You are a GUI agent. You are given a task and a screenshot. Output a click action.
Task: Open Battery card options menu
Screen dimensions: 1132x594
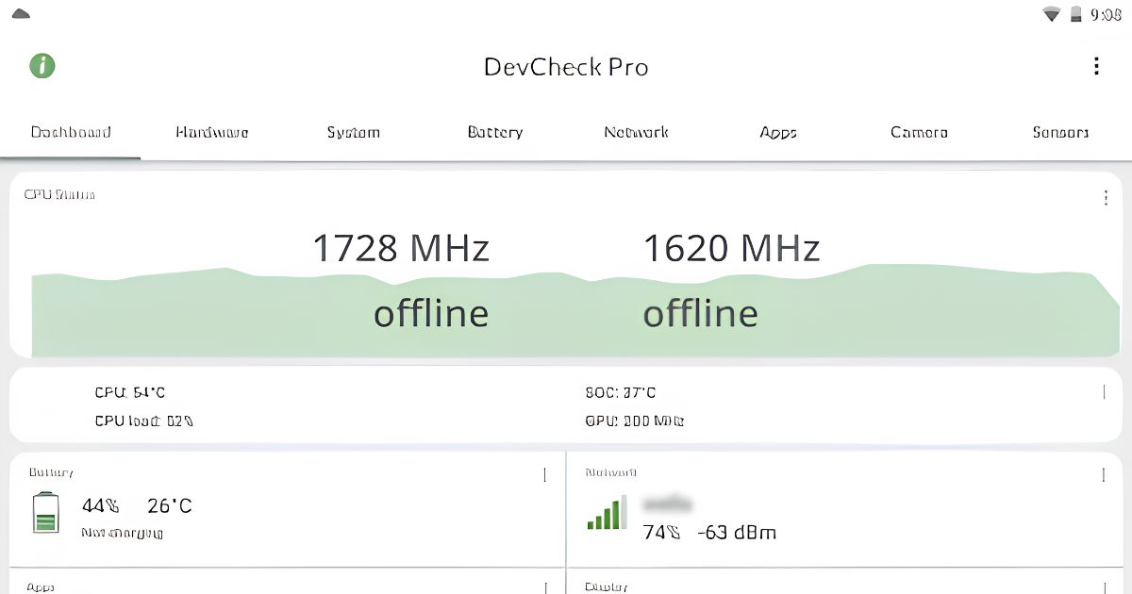point(544,474)
